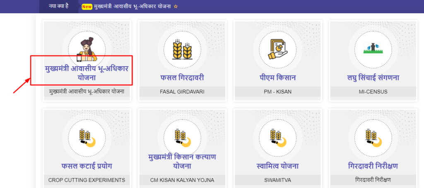
Task: Click the पीएम किसान title
Action: tap(277, 78)
